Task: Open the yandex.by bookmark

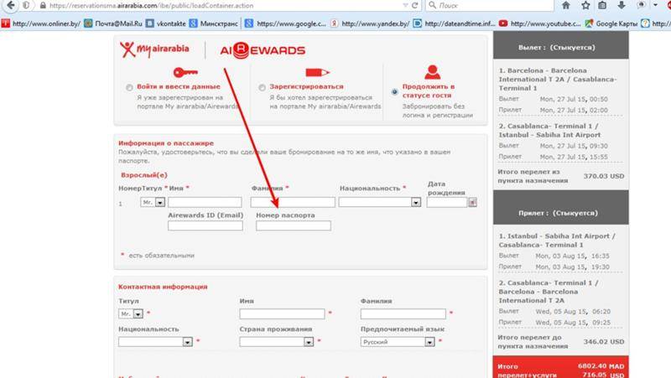Action: [x=370, y=23]
